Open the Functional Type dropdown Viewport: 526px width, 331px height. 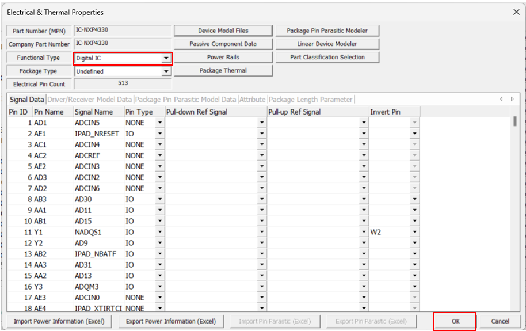tap(166, 58)
